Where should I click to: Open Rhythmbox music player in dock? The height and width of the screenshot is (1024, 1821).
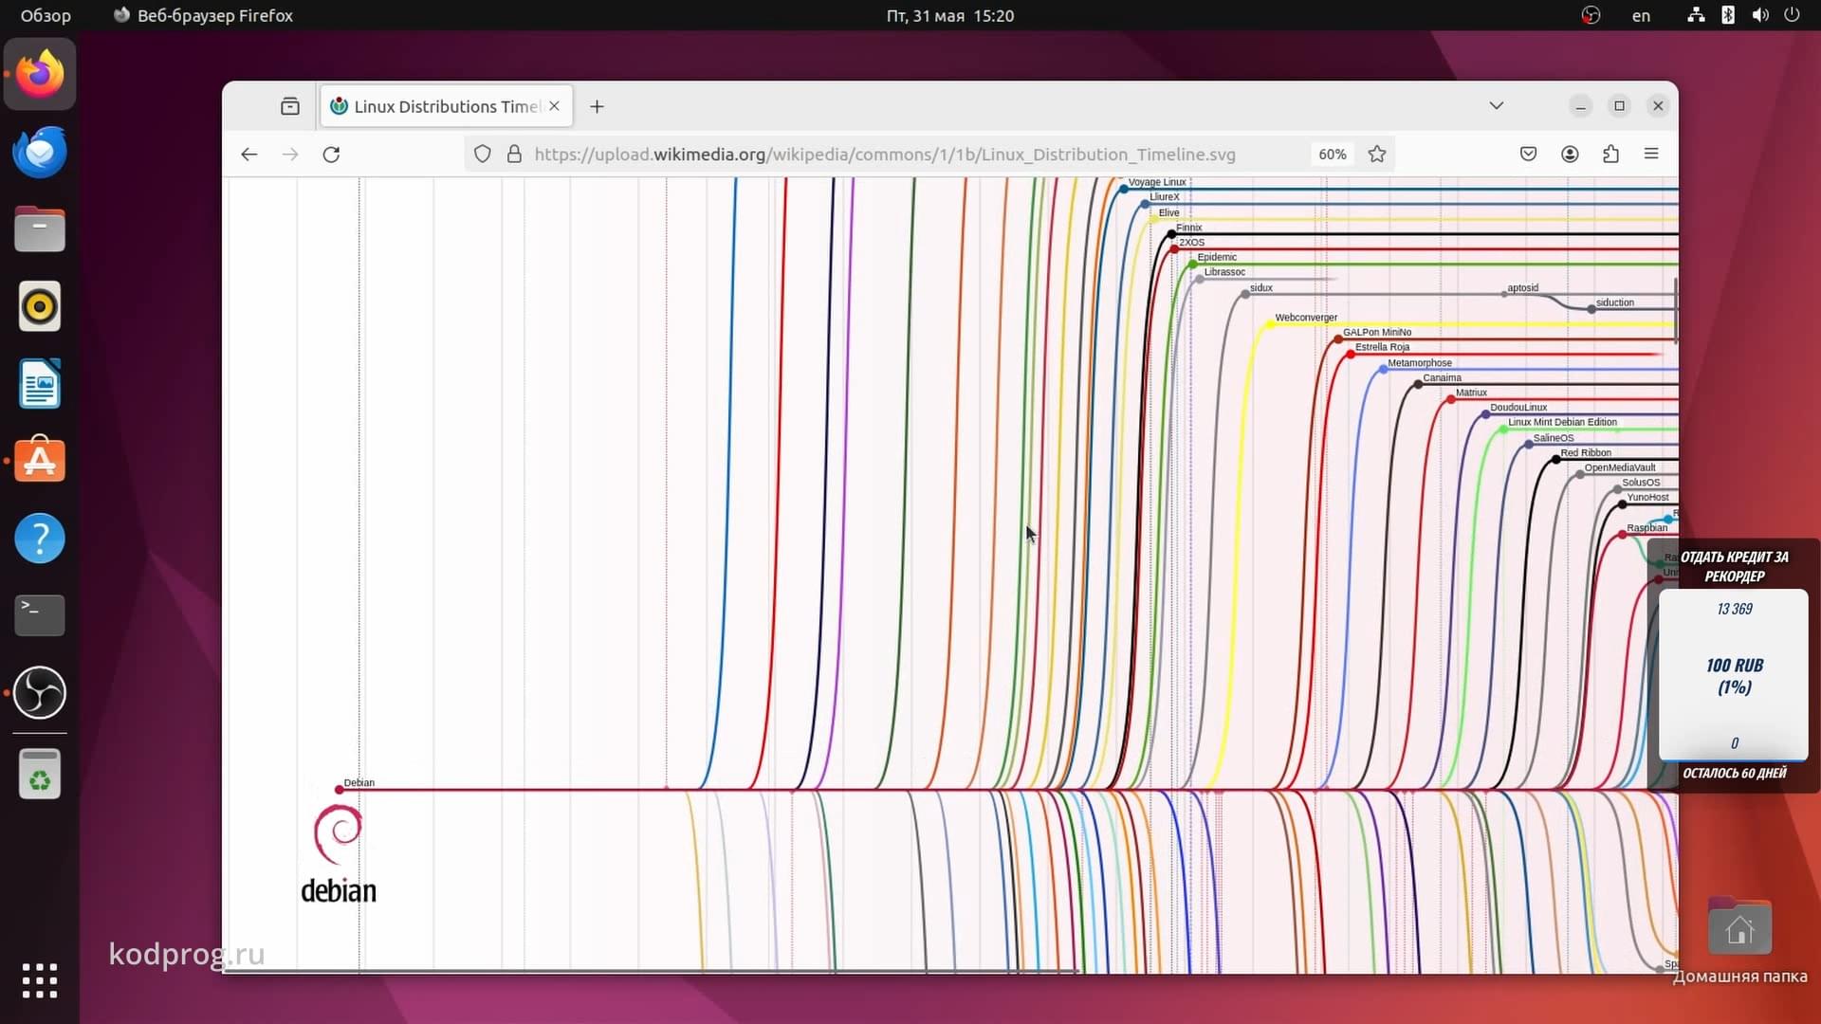coord(40,307)
